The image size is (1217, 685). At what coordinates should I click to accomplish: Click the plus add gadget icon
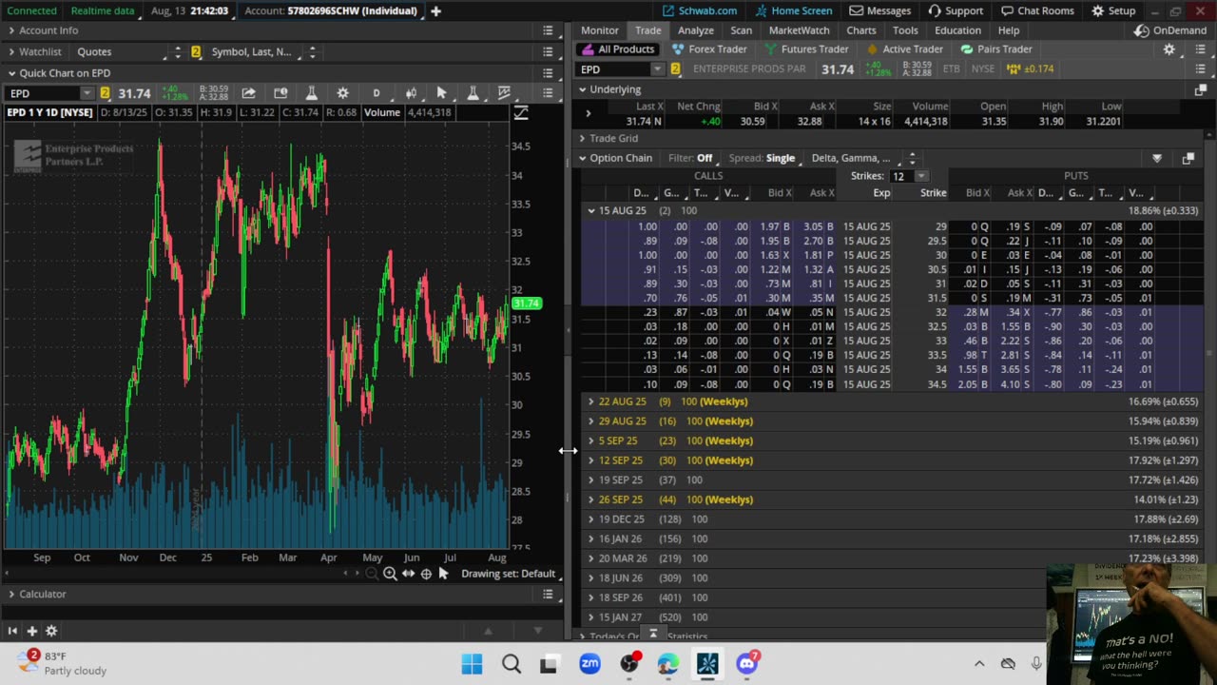[x=31, y=631]
